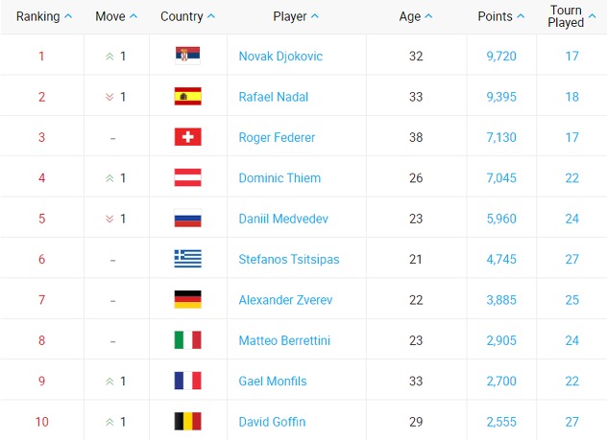Screen dimensions: 607x440
Task: Open Rafael Nadal's 9,395 points breakdown
Action: tap(501, 97)
